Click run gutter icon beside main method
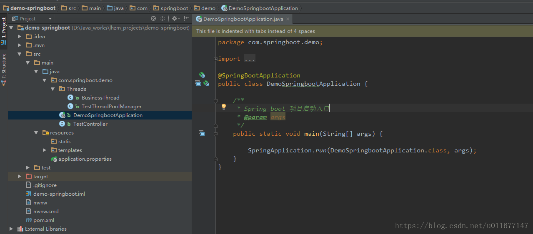This screenshot has height=234, width=533. click(202, 133)
